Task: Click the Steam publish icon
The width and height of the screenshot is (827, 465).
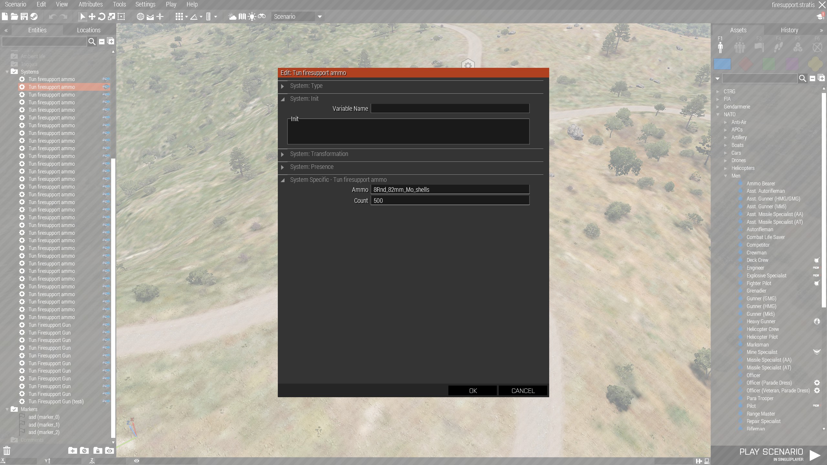Action: pyautogui.click(x=34, y=16)
